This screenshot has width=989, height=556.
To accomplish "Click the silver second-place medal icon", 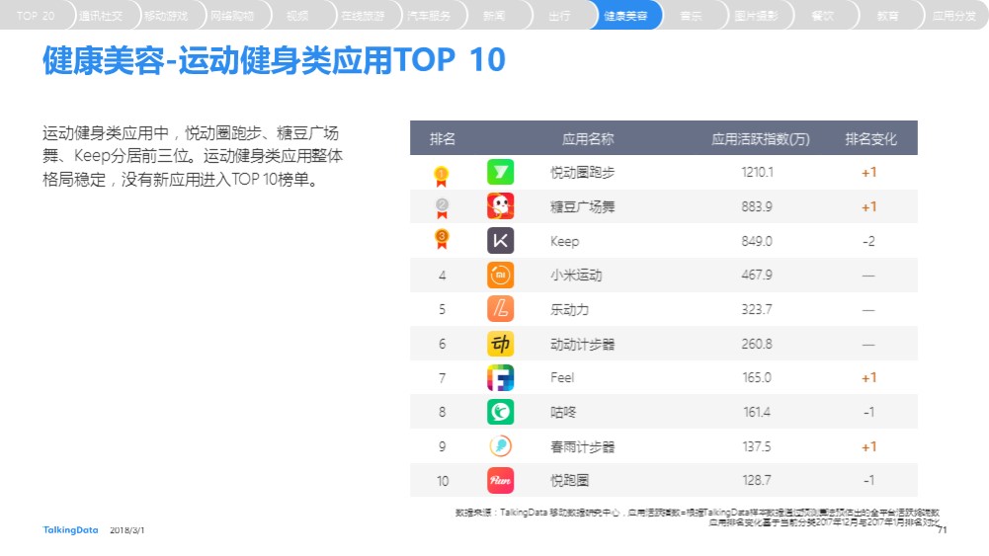I will [442, 208].
